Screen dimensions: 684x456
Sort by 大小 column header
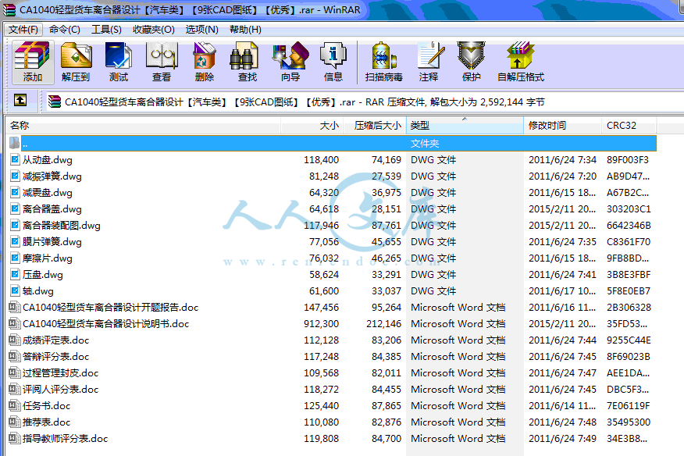(x=312, y=126)
